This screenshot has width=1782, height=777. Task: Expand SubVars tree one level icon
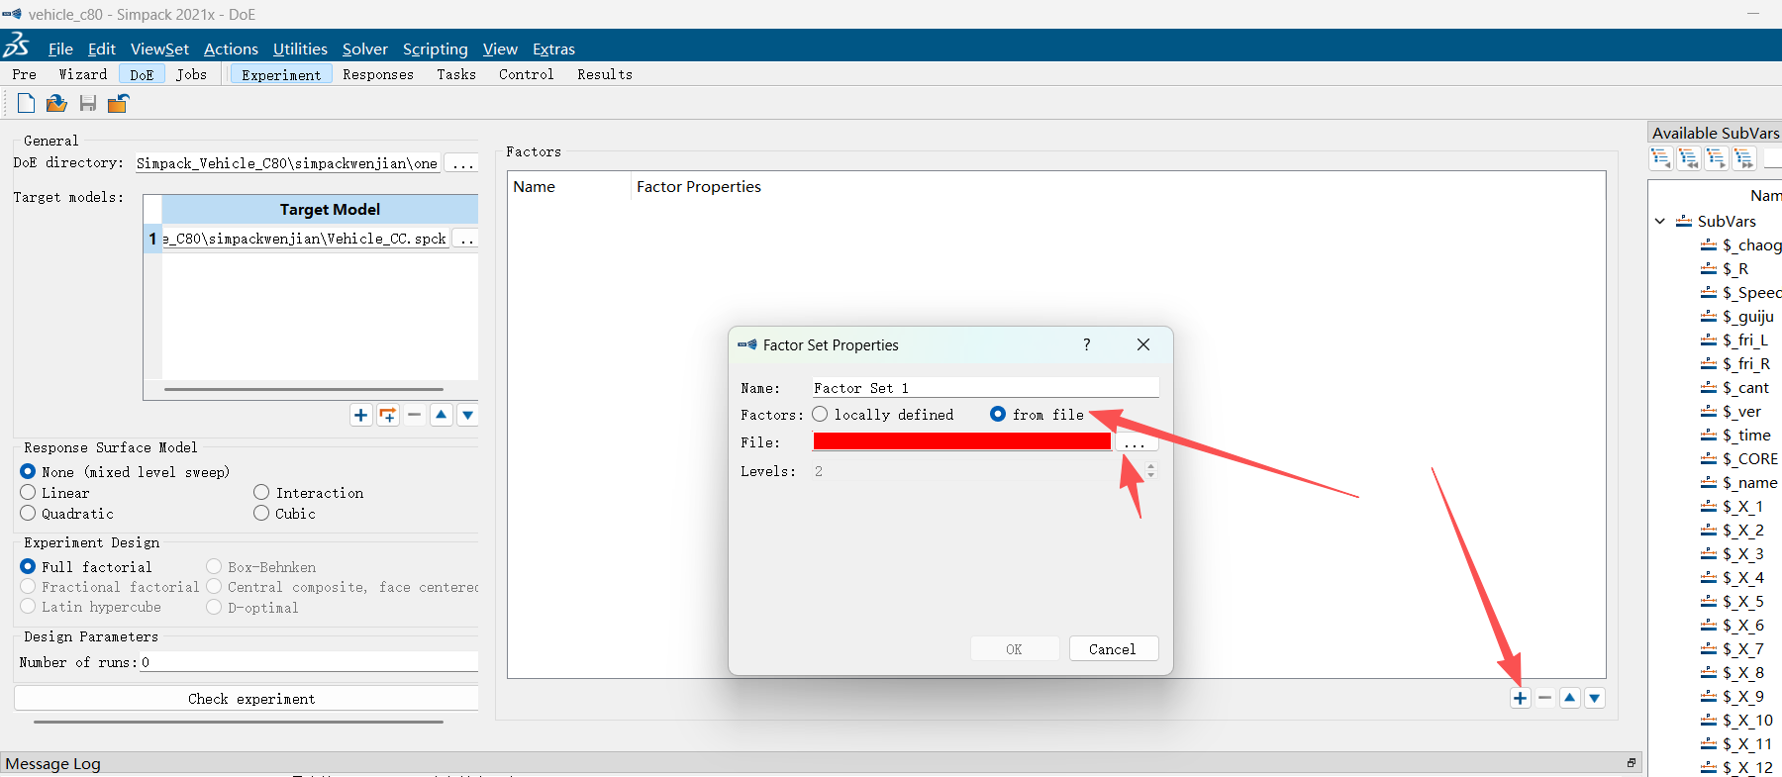[x=1717, y=158]
